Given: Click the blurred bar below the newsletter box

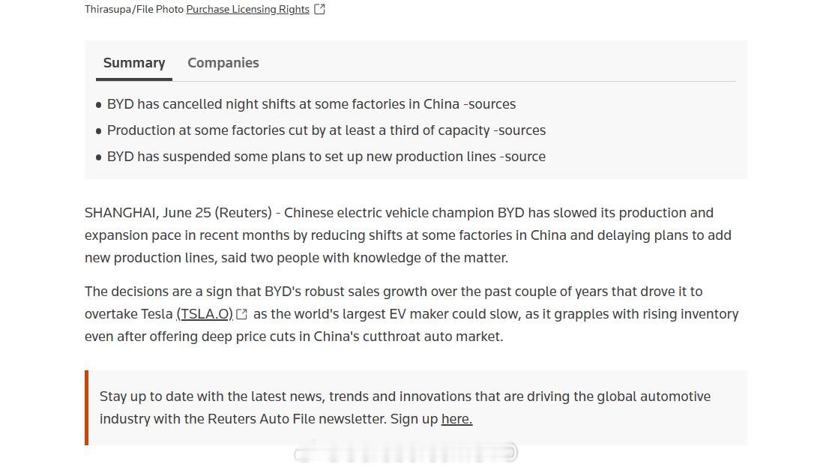Looking at the screenshot, I should (x=406, y=452).
